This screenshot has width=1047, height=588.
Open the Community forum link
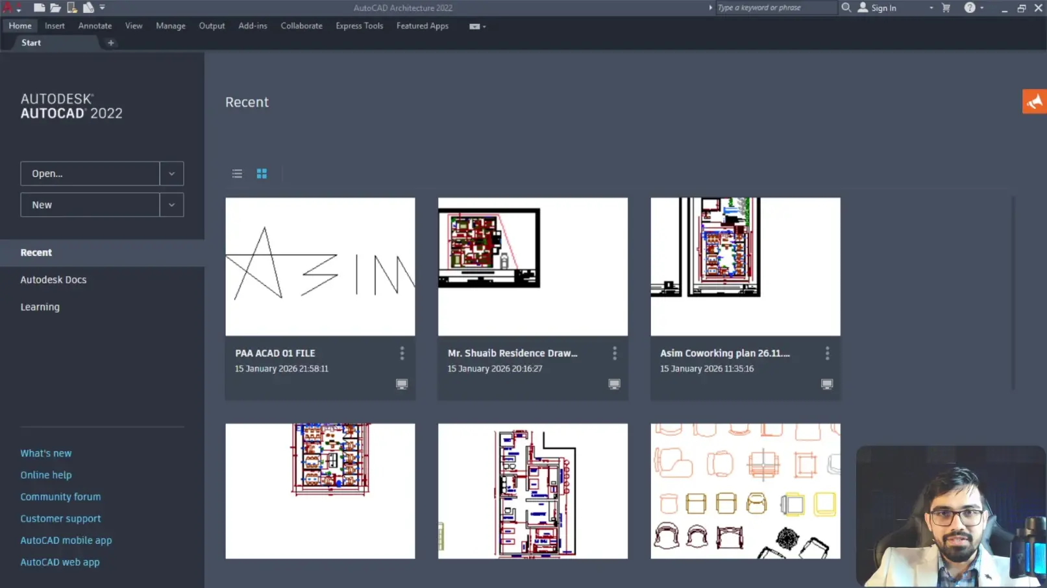[60, 497]
